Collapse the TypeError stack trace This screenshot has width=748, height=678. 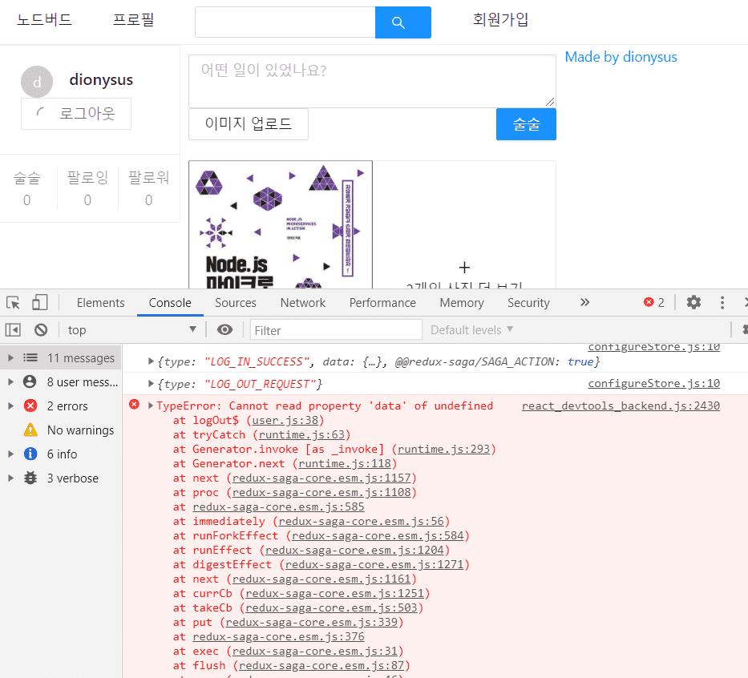click(x=151, y=406)
